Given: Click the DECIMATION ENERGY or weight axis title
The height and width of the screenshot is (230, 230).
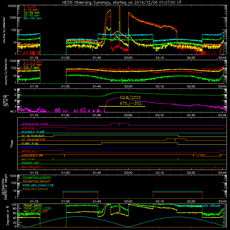Looking at the screenshot, I should pos(4,187).
